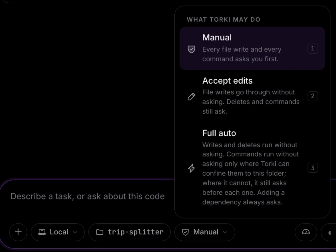Click the chevron beside toolbar Manual label
336x252 pixels.
pos(225,232)
